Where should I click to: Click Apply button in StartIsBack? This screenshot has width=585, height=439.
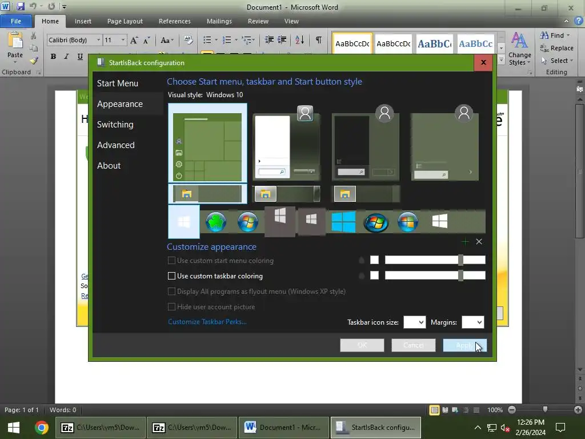(465, 345)
